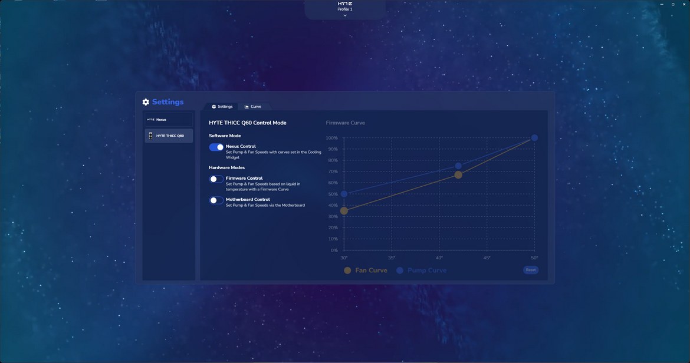Select Nexus in the device sidebar
Screen dimensions: 690x363
click(x=169, y=120)
